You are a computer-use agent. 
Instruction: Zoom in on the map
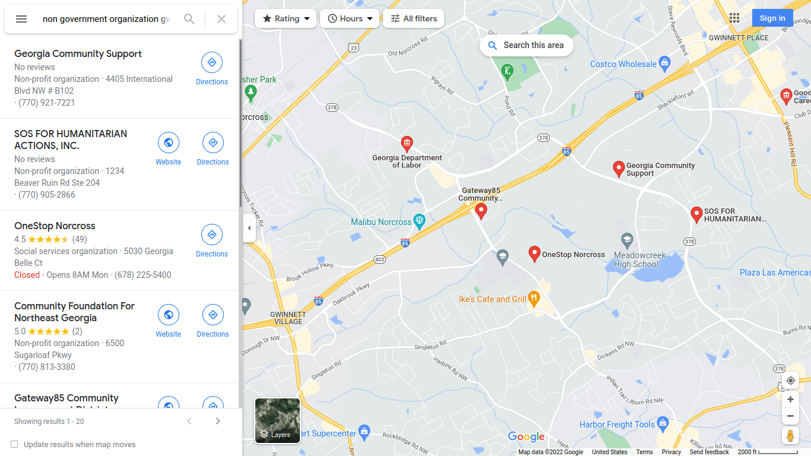click(x=790, y=400)
